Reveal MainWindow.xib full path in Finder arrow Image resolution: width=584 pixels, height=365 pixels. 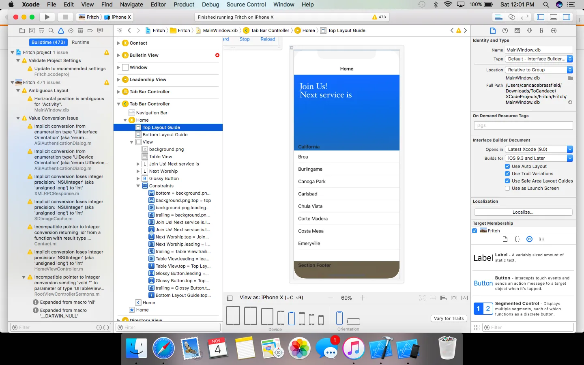(570, 102)
